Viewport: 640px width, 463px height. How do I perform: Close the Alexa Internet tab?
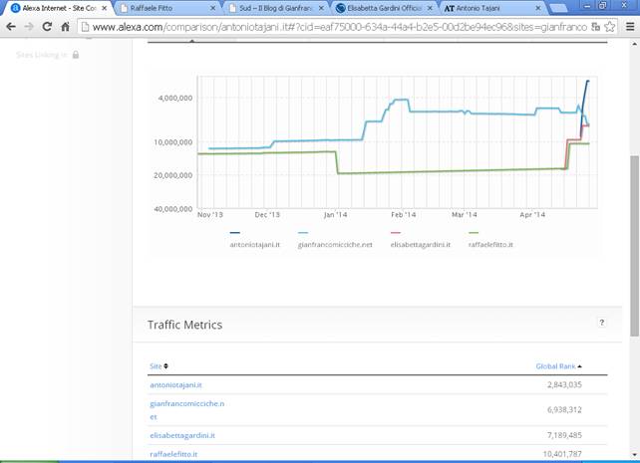[x=104, y=8]
